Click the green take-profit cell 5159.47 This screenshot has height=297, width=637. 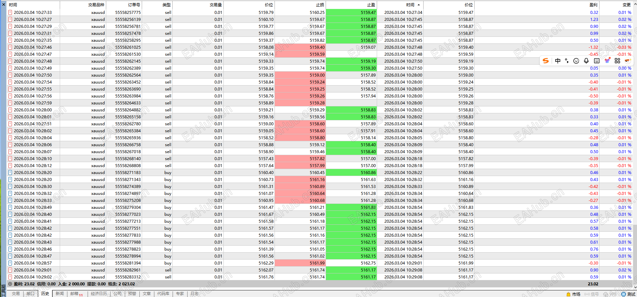point(351,13)
